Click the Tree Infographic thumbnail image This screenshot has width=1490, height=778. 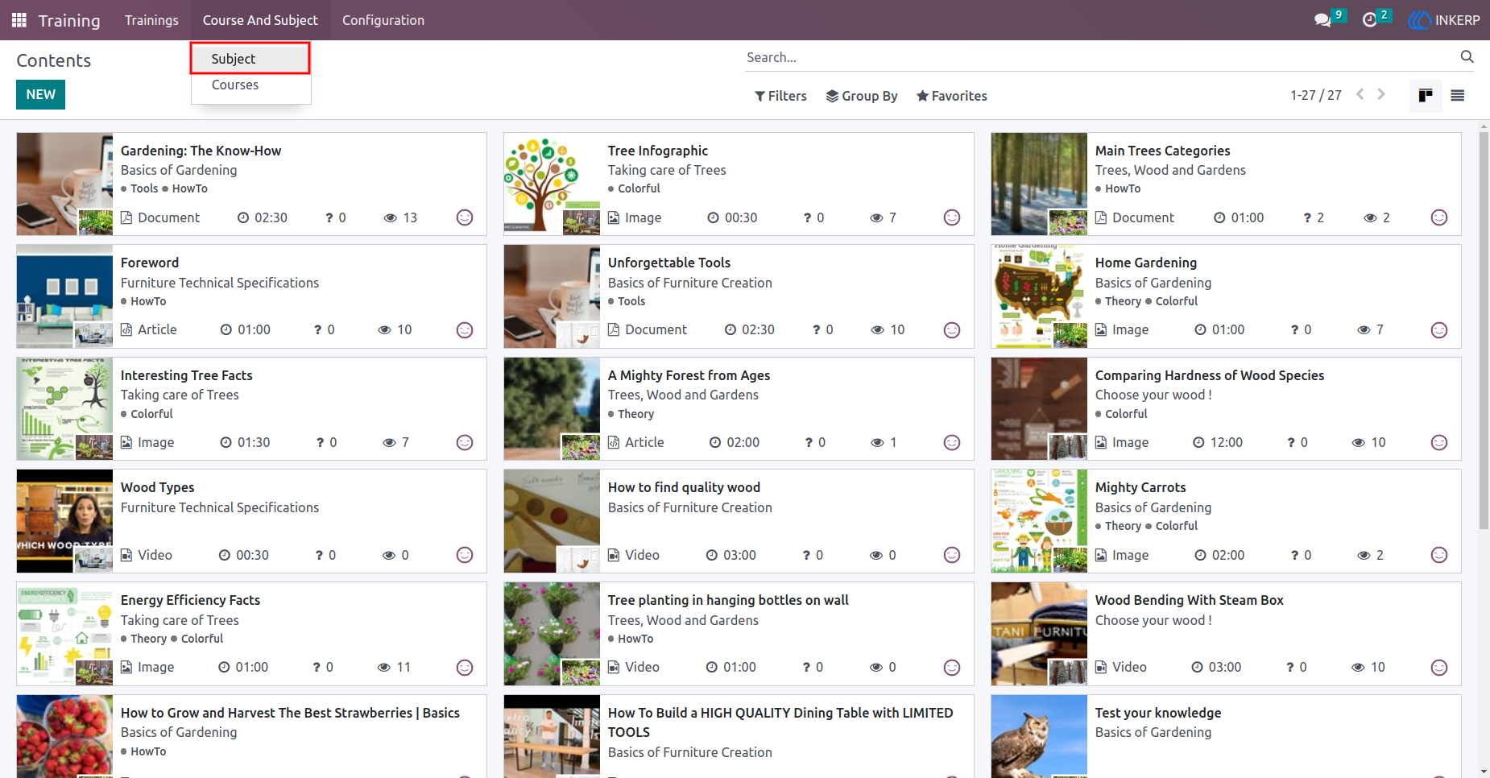click(x=552, y=184)
